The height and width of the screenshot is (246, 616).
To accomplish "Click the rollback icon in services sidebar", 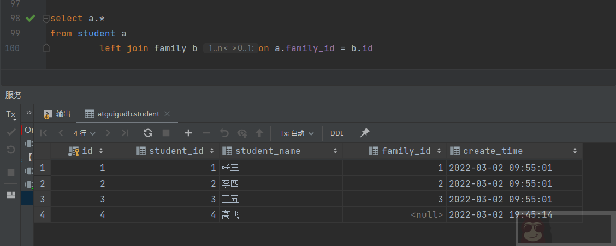I will (x=11, y=149).
